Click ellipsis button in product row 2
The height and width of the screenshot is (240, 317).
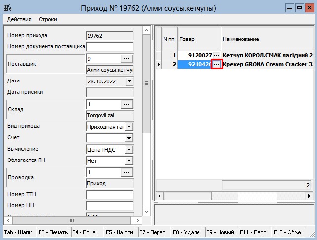(x=216, y=64)
